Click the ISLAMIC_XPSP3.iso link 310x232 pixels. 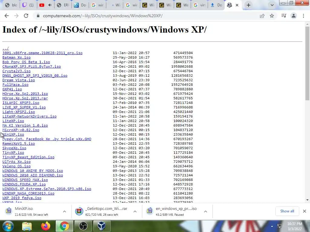pyautogui.click(x=21, y=103)
